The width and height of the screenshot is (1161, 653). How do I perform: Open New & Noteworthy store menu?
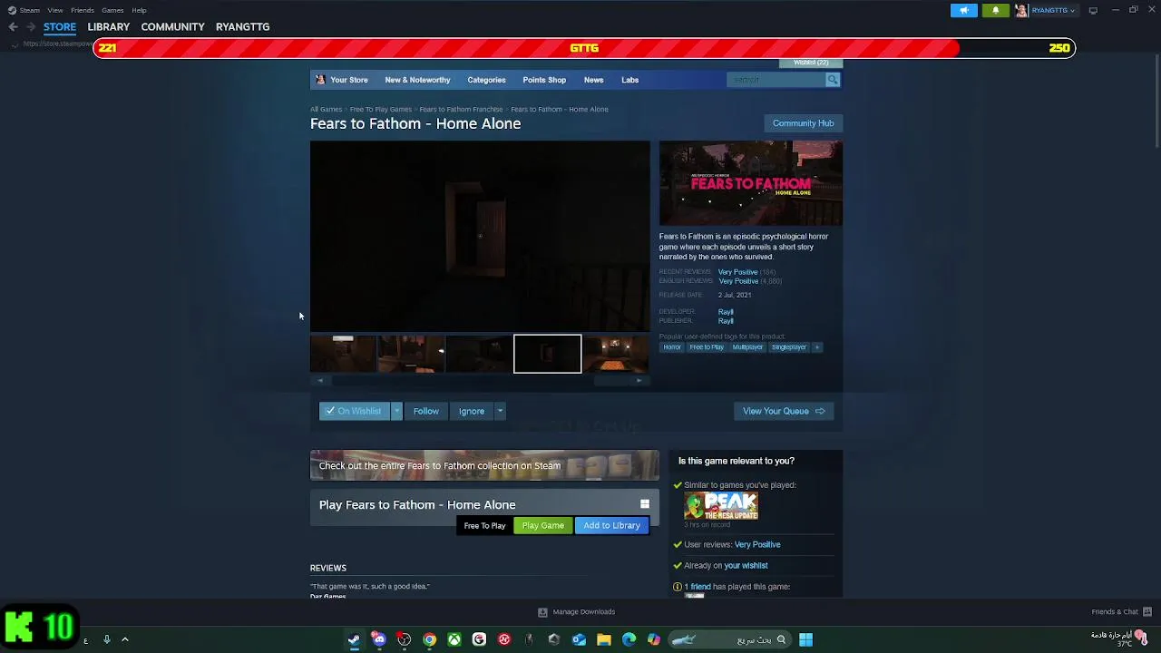click(417, 80)
